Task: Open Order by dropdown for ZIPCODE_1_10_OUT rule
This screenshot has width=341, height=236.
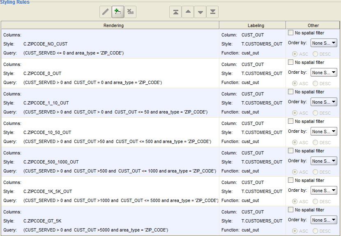Action: (x=324, y=102)
